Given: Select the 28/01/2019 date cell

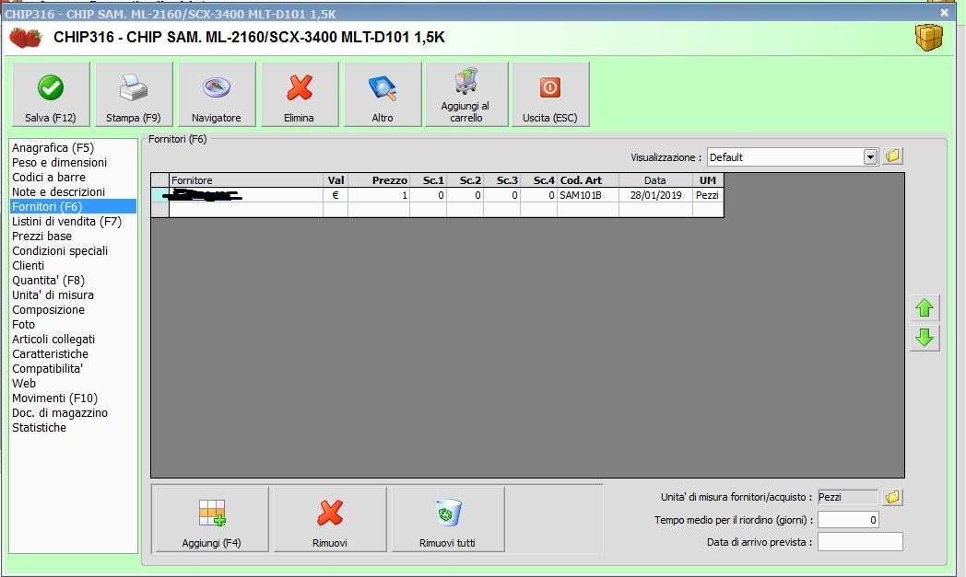Looking at the screenshot, I should [655, 195].
